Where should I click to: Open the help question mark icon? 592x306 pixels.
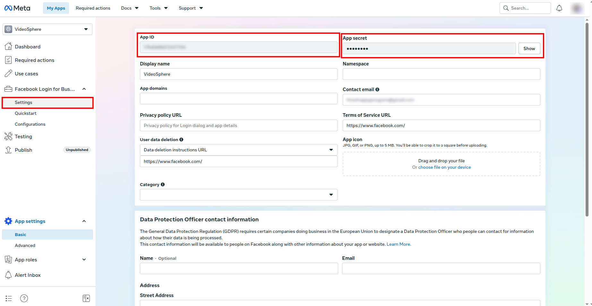24,298
